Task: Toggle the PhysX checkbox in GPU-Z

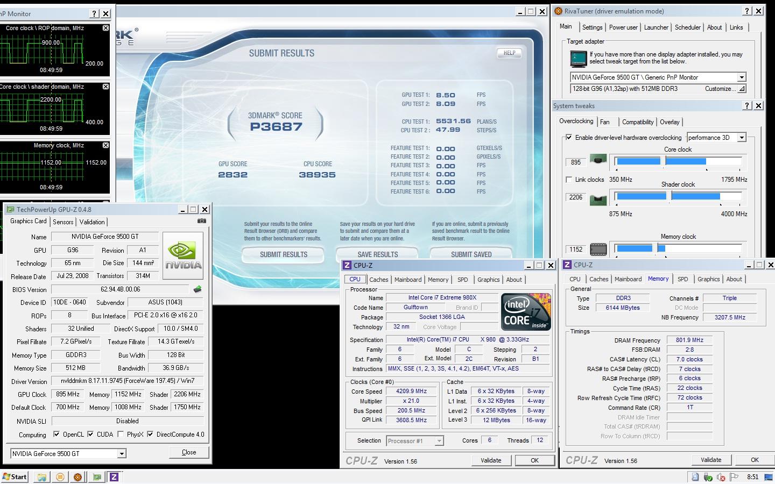Action: point(121,434)
